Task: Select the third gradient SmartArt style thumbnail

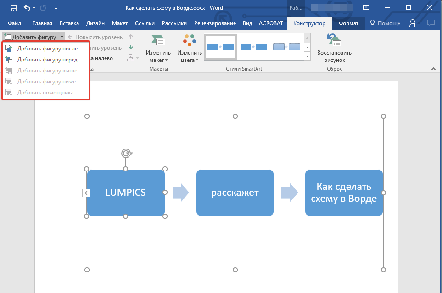Action: [286, 47]
